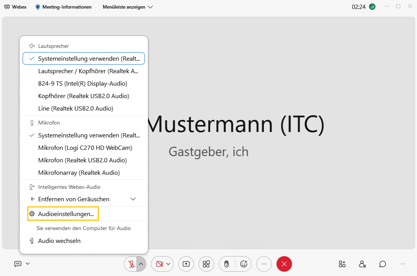417x276 pixels.
Task: Open the layout grid icon
Action: [x=206, y=264]
